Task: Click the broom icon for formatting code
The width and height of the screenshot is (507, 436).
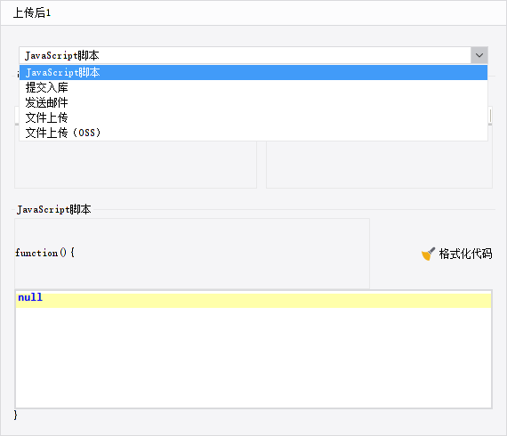Action: [428, 254]
